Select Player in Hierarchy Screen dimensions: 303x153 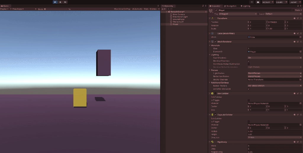pyautogui.click(x=175, y=24)
